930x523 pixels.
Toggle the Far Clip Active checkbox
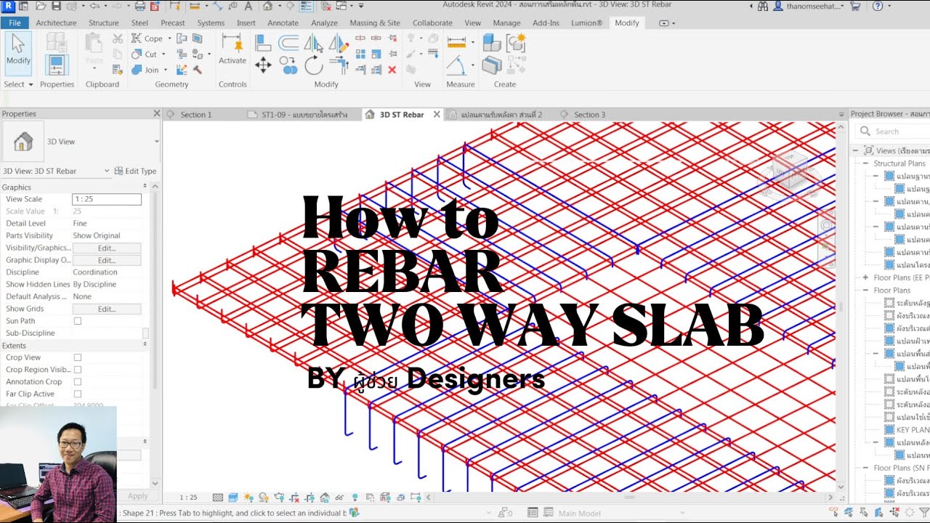click(78, 394)
